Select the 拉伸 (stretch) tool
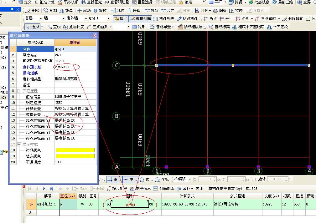316x223 pixels. [x=236, y=10]
